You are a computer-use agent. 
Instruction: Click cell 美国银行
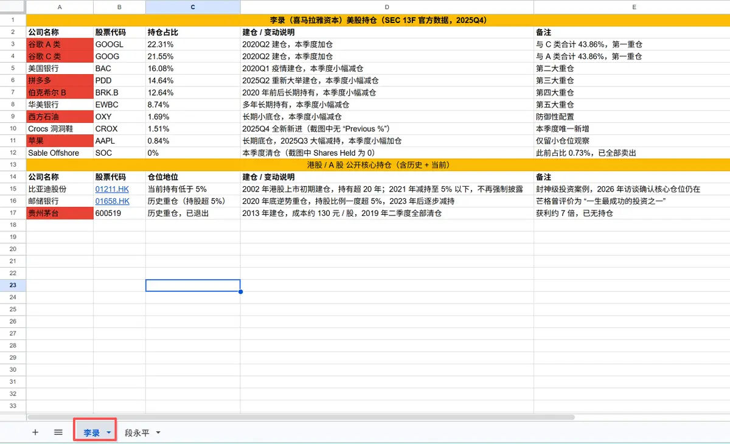(60, 68)
